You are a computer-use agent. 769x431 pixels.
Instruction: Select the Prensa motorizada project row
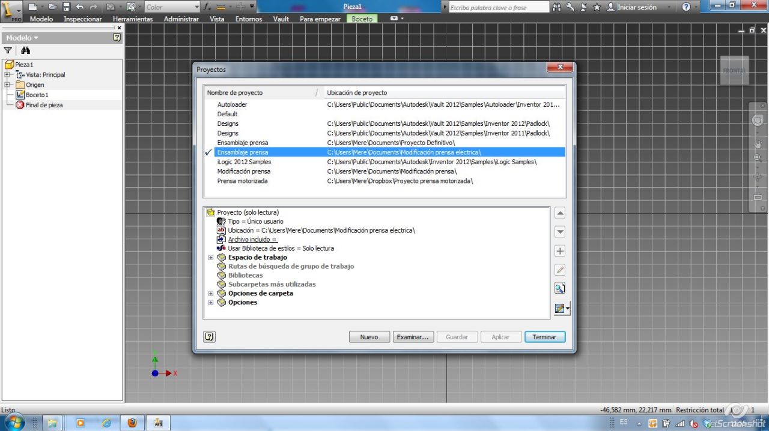point(384,181)
